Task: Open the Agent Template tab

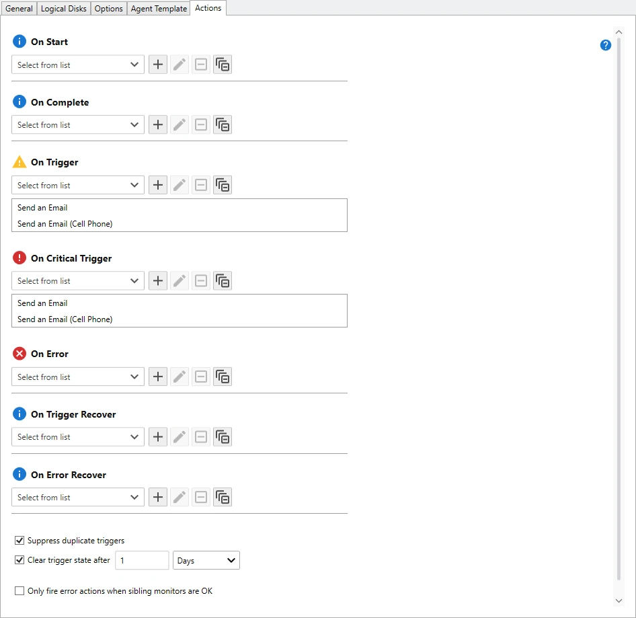Action: [x=159, y=9]
